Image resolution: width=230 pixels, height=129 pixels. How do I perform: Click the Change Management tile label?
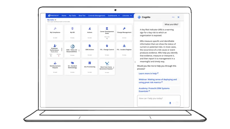tap(124, 32)
